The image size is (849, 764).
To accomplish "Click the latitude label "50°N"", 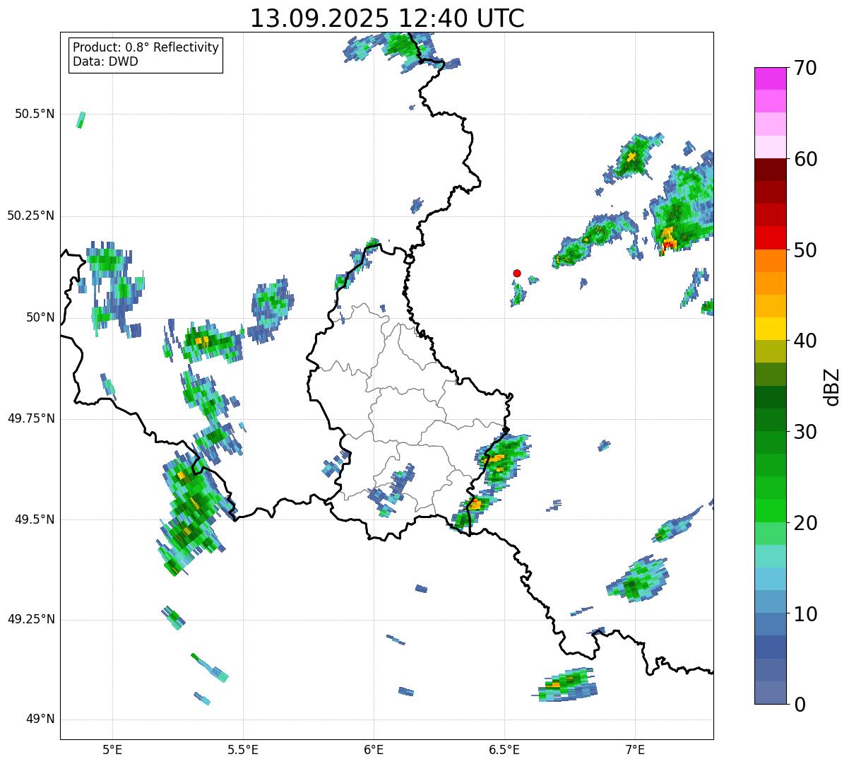I will pos(40,317).
